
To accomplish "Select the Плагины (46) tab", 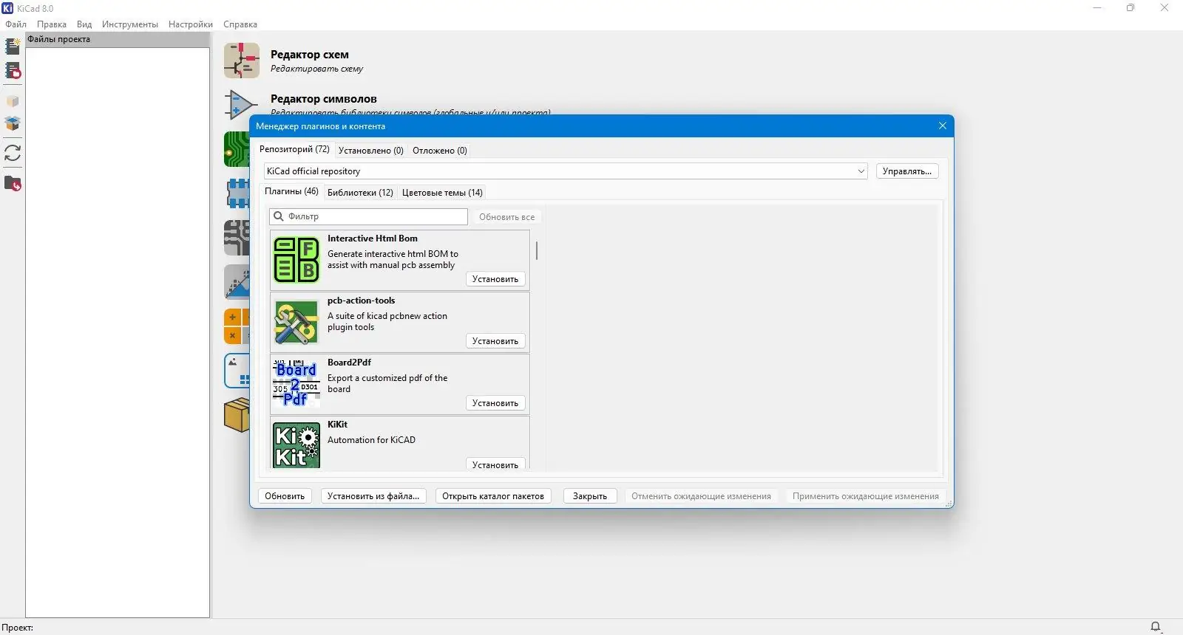I will (291, 191).
